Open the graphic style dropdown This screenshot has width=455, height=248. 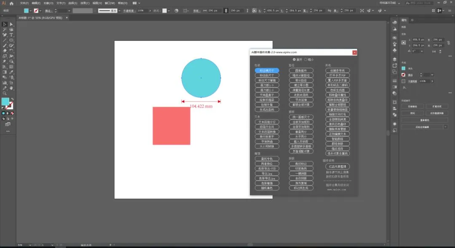tap(169, 11)
